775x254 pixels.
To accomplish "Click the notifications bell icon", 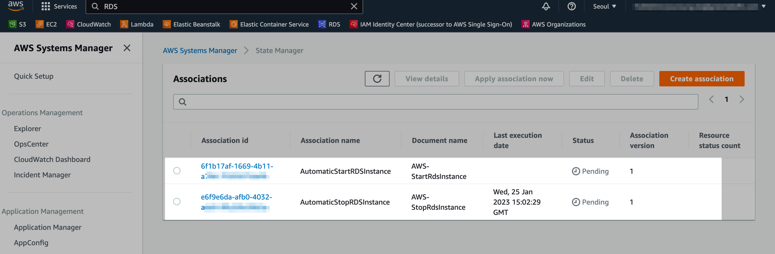I will (546, 6).
